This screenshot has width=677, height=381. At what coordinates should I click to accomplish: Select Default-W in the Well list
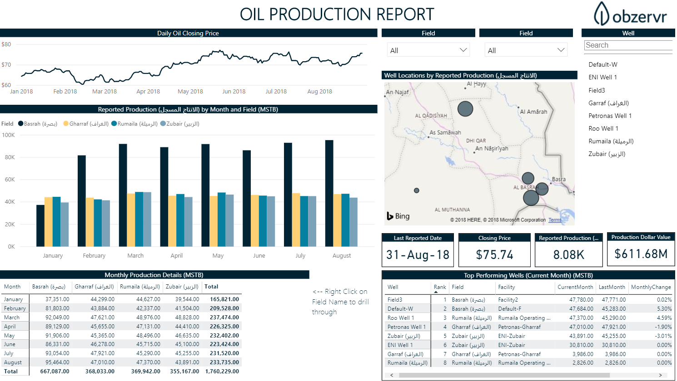603,64
